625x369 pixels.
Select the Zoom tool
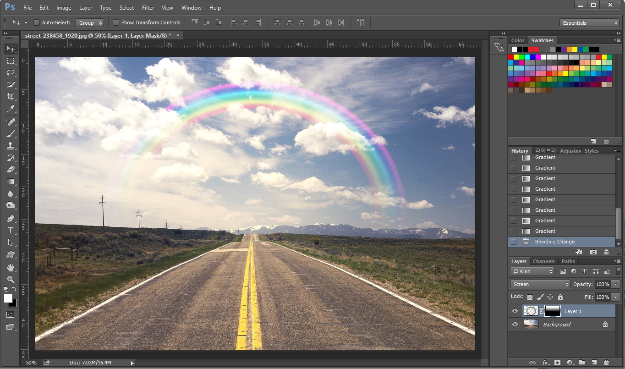tap(11, 280)
